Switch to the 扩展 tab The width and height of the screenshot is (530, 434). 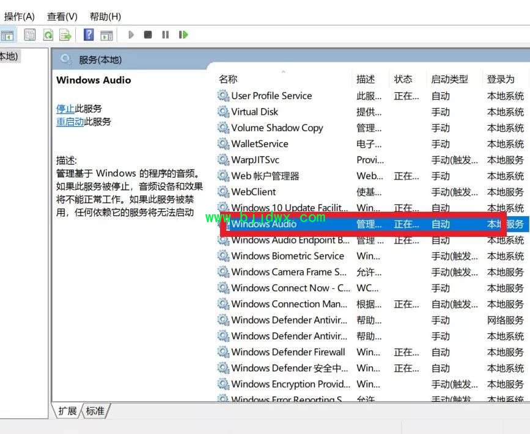67,411
